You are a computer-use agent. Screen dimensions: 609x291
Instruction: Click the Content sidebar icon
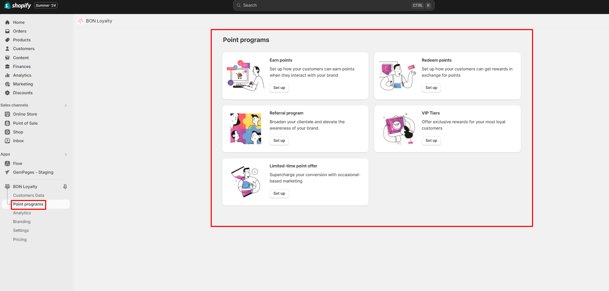(x=7, y=58)
